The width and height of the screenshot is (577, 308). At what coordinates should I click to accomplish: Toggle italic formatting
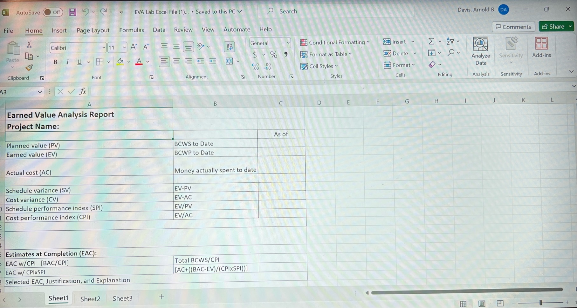click(67, 62)
